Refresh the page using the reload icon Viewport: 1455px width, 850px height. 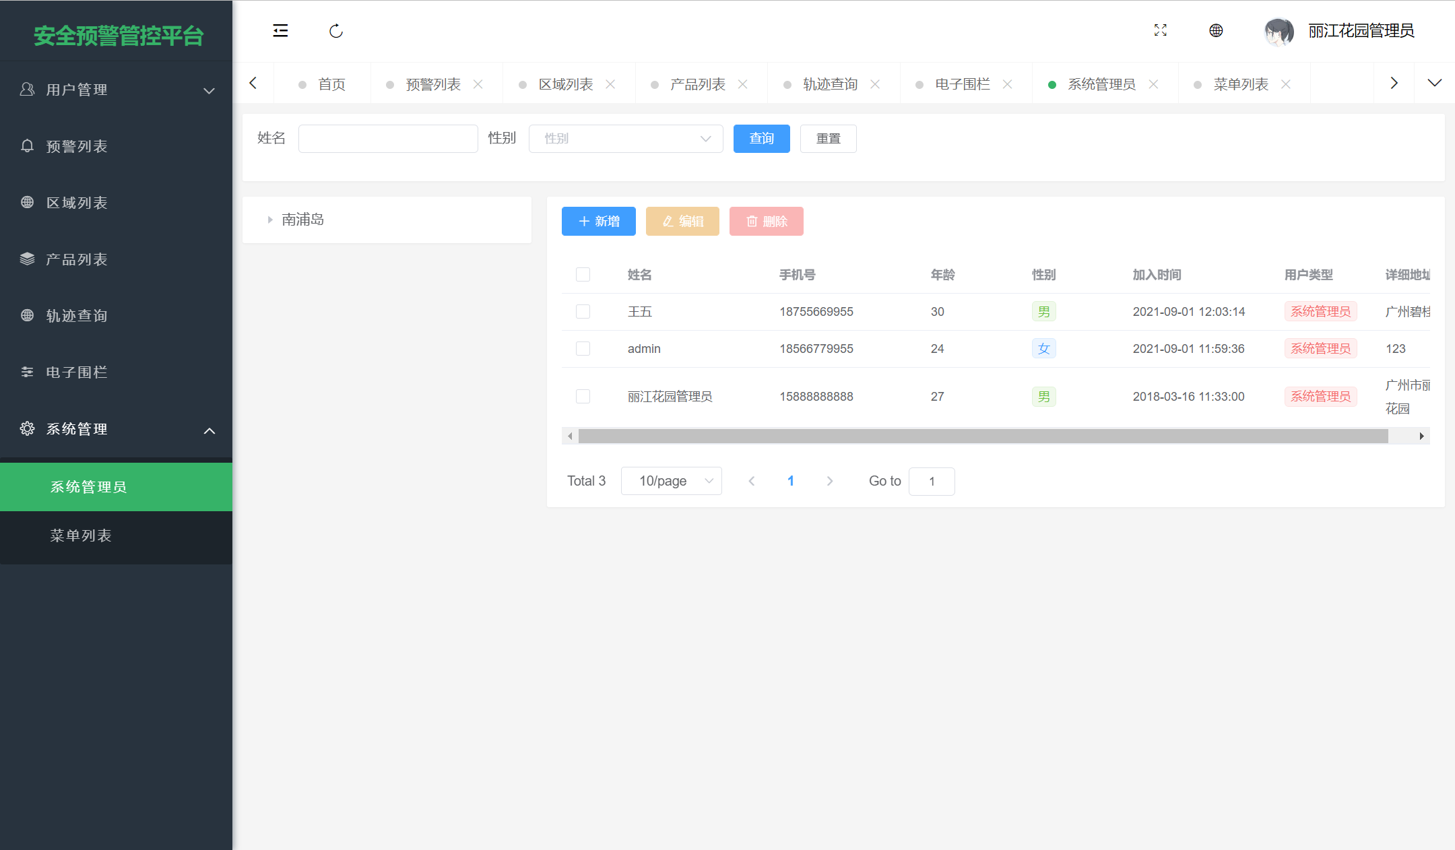coord(335,30)
